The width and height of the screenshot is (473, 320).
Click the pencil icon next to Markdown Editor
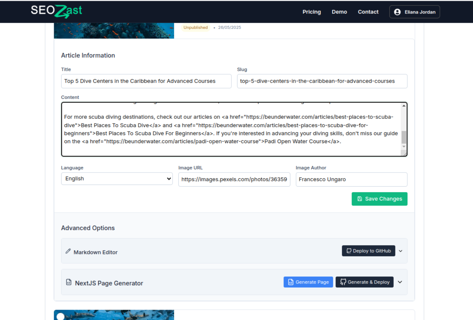tap(68, 251)
